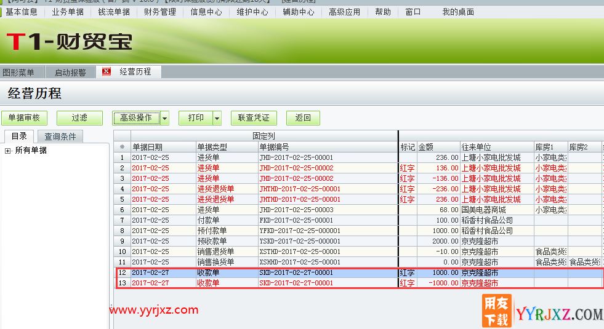Open the 窗口 menu
Screen dimensions: 604x329
[413, 12]
